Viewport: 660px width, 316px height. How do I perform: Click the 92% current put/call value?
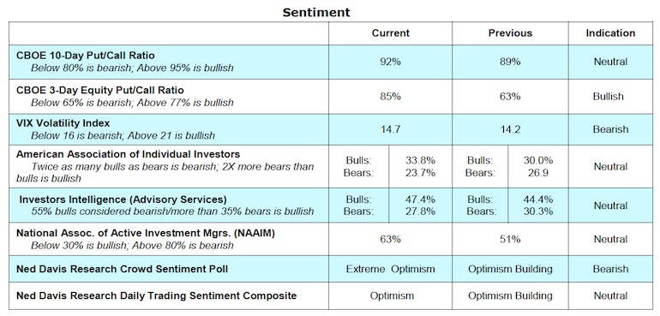click(x=390, y=62)
